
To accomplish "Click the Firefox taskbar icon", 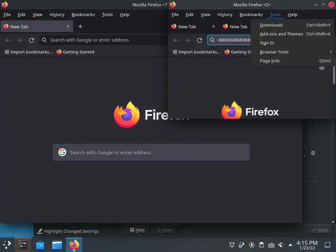I will (74, 245).
